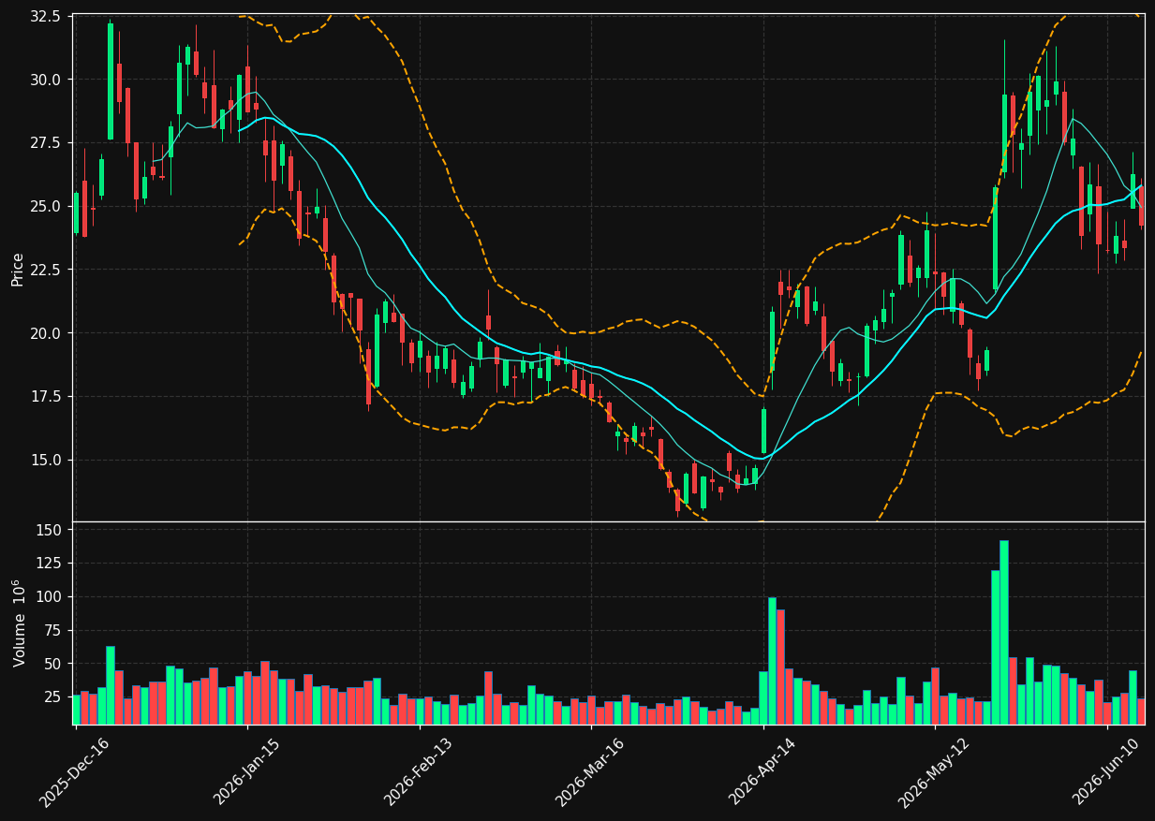Select the 32.5 price tick label

(47, 17)
